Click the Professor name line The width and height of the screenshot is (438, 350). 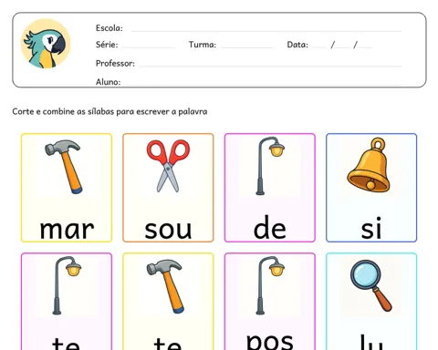pos(270,66)
